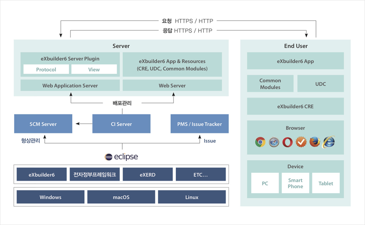
Task: Click the 형상관리 label
Action: click(30, 141)
